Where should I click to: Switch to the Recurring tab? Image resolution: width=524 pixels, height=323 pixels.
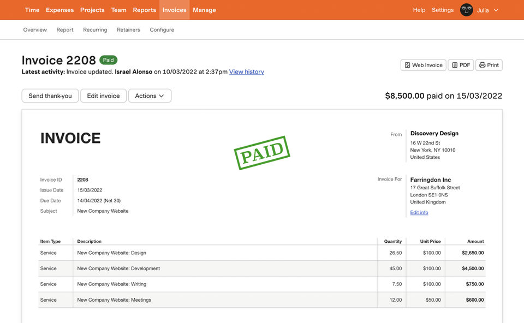coord(95,30)
